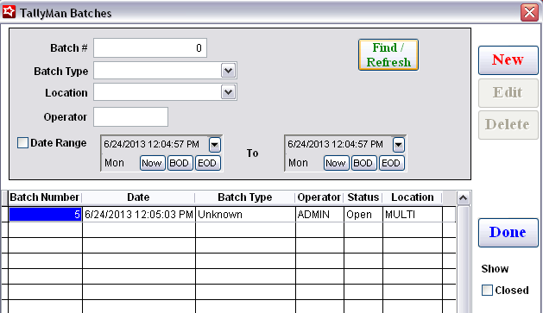This screenshot has height=313, width=543.
Task: Open the Location dropdown
Action: [x=228, y=92]
